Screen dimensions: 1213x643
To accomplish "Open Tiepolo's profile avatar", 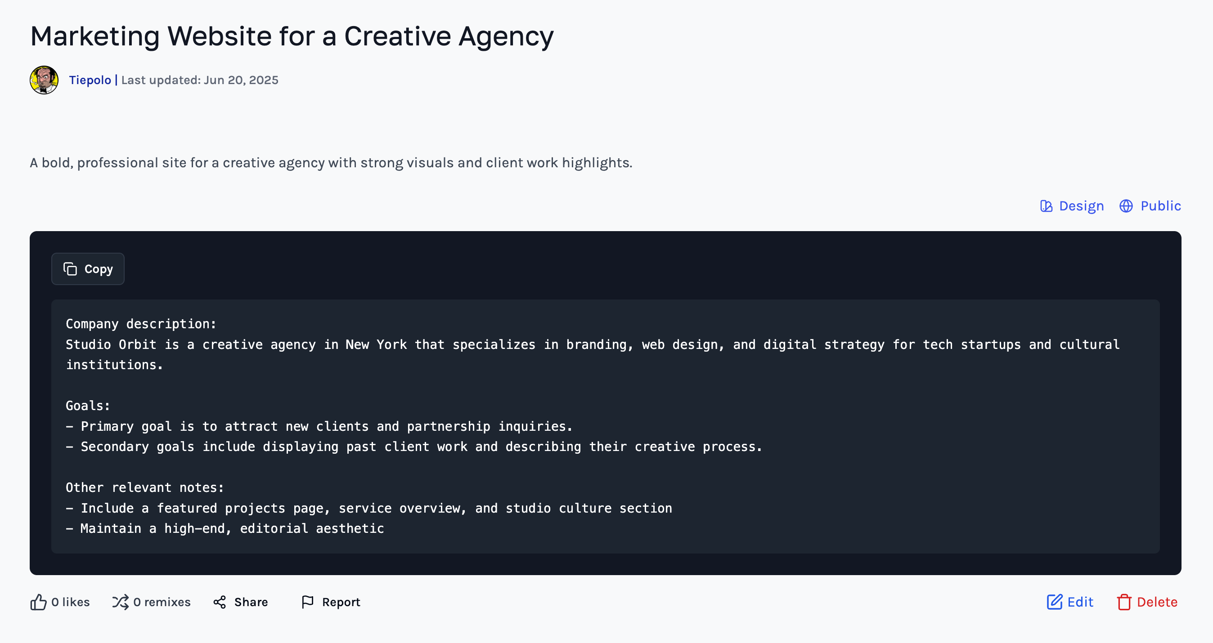I will 44,80.
